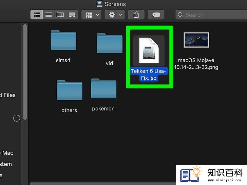Click the sidebar sync progress circle icon
The image size is (247, 185).
[x=17, y=118]
